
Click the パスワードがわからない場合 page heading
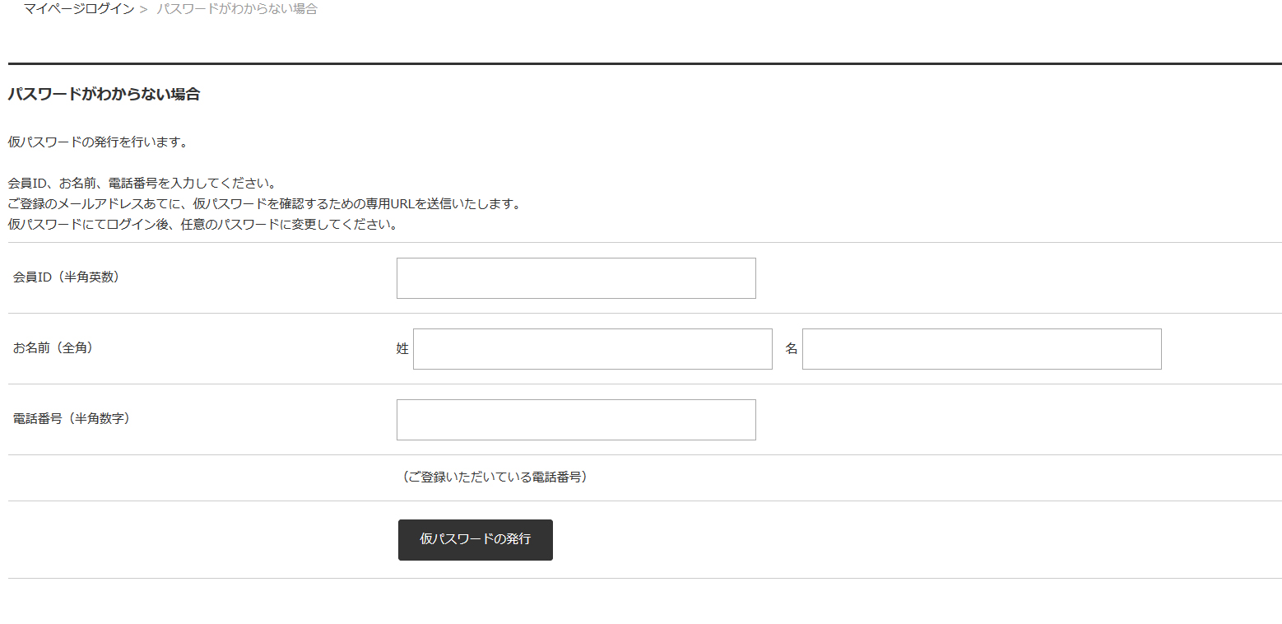(x=104, y=95)
